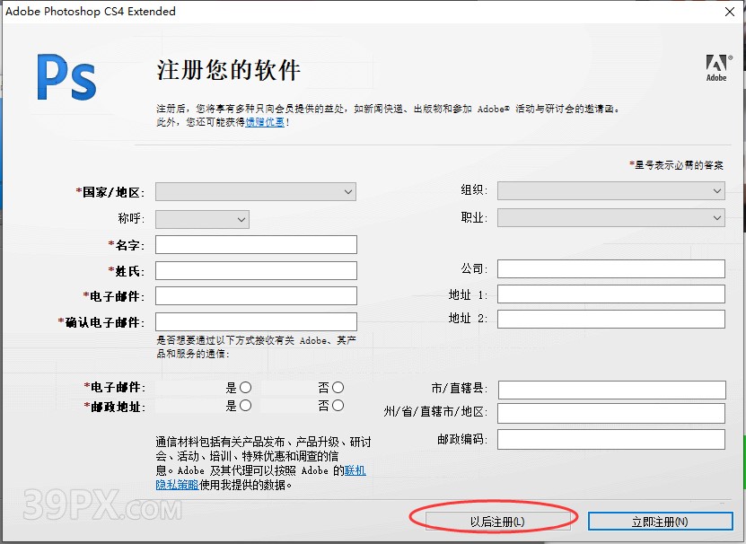The image size is (746, 544).
Task: Click the Adobe logo icon
Action: [715, 66]
